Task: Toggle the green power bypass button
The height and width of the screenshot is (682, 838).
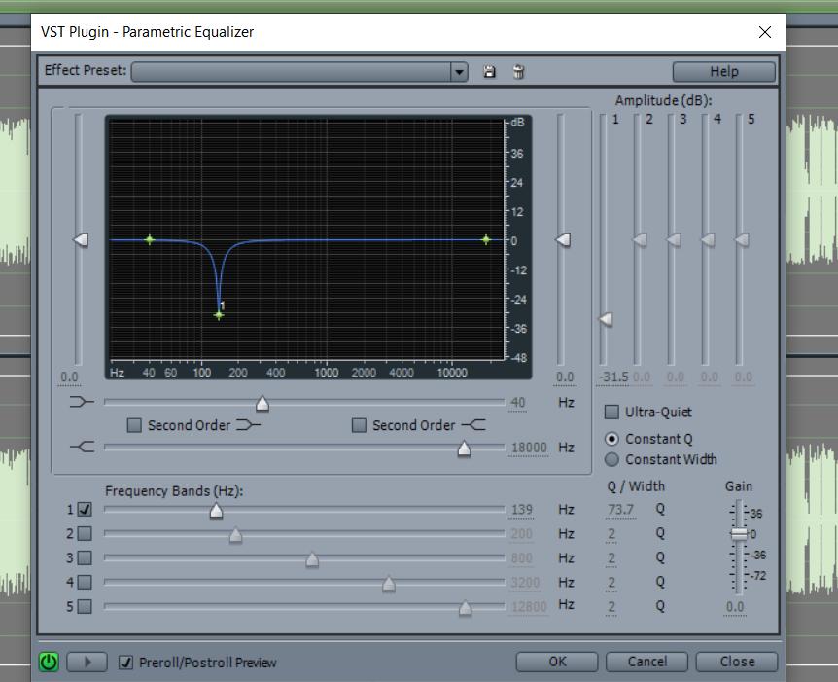Action: pyautogui.click(x=49, y=662)
